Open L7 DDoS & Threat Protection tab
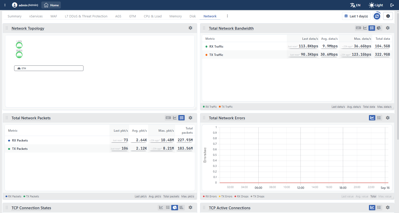Viewport: 399px width, 213px height. (86, 16)
